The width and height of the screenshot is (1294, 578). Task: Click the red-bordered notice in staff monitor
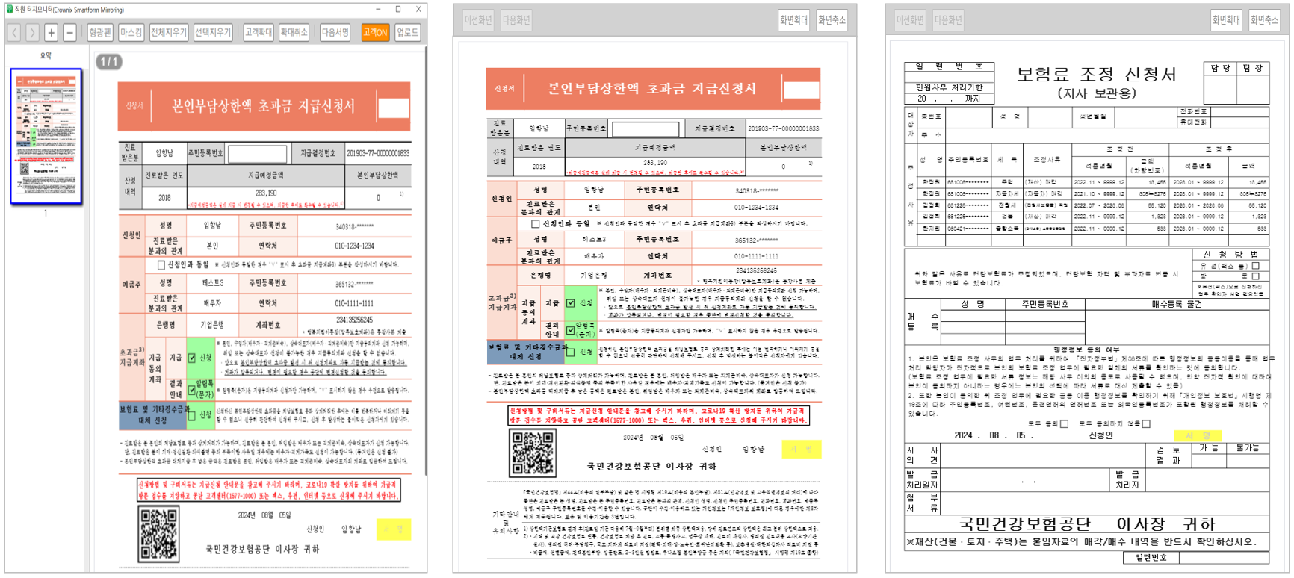click(270, 490)
